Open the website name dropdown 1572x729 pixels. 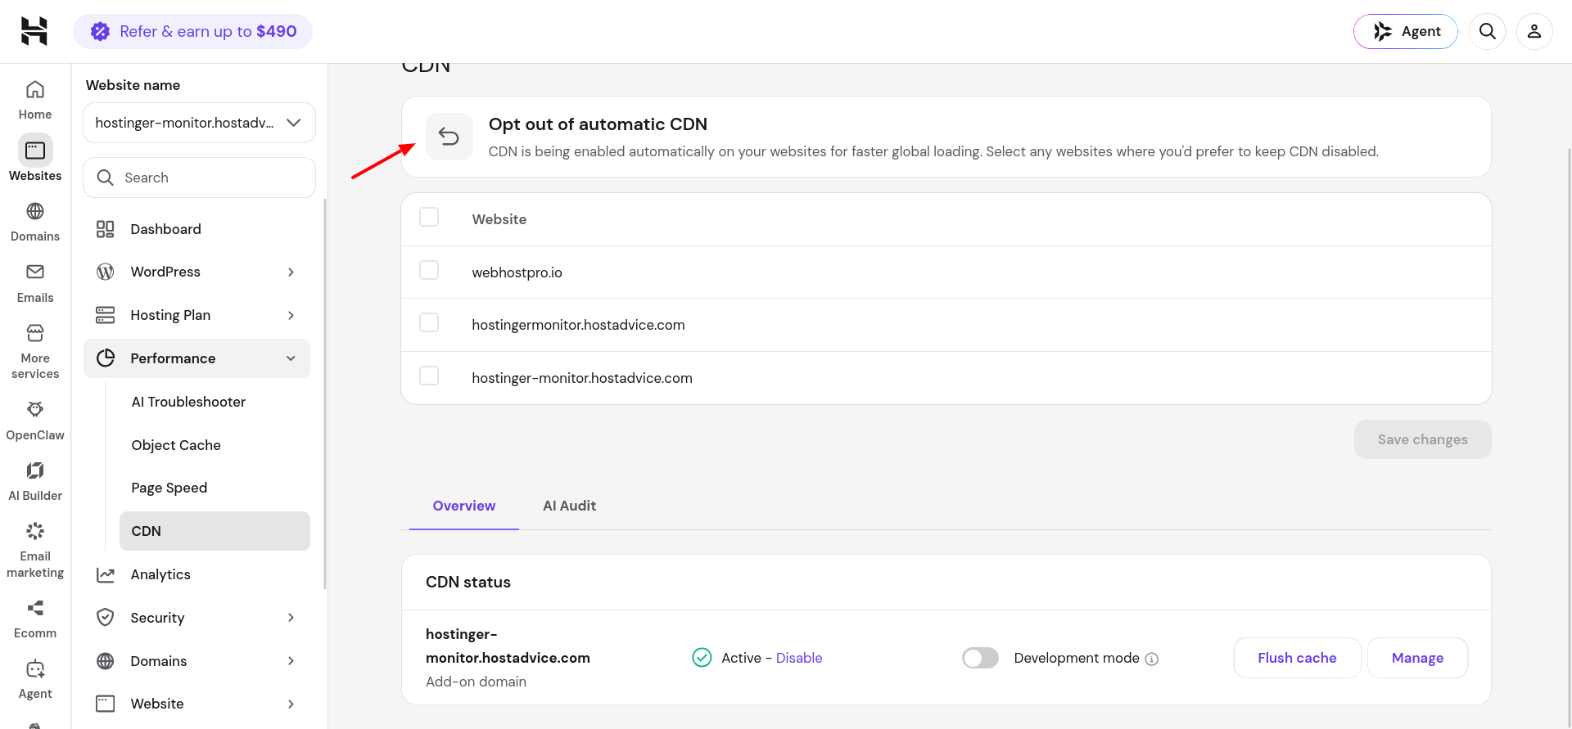tap(199, 123)
